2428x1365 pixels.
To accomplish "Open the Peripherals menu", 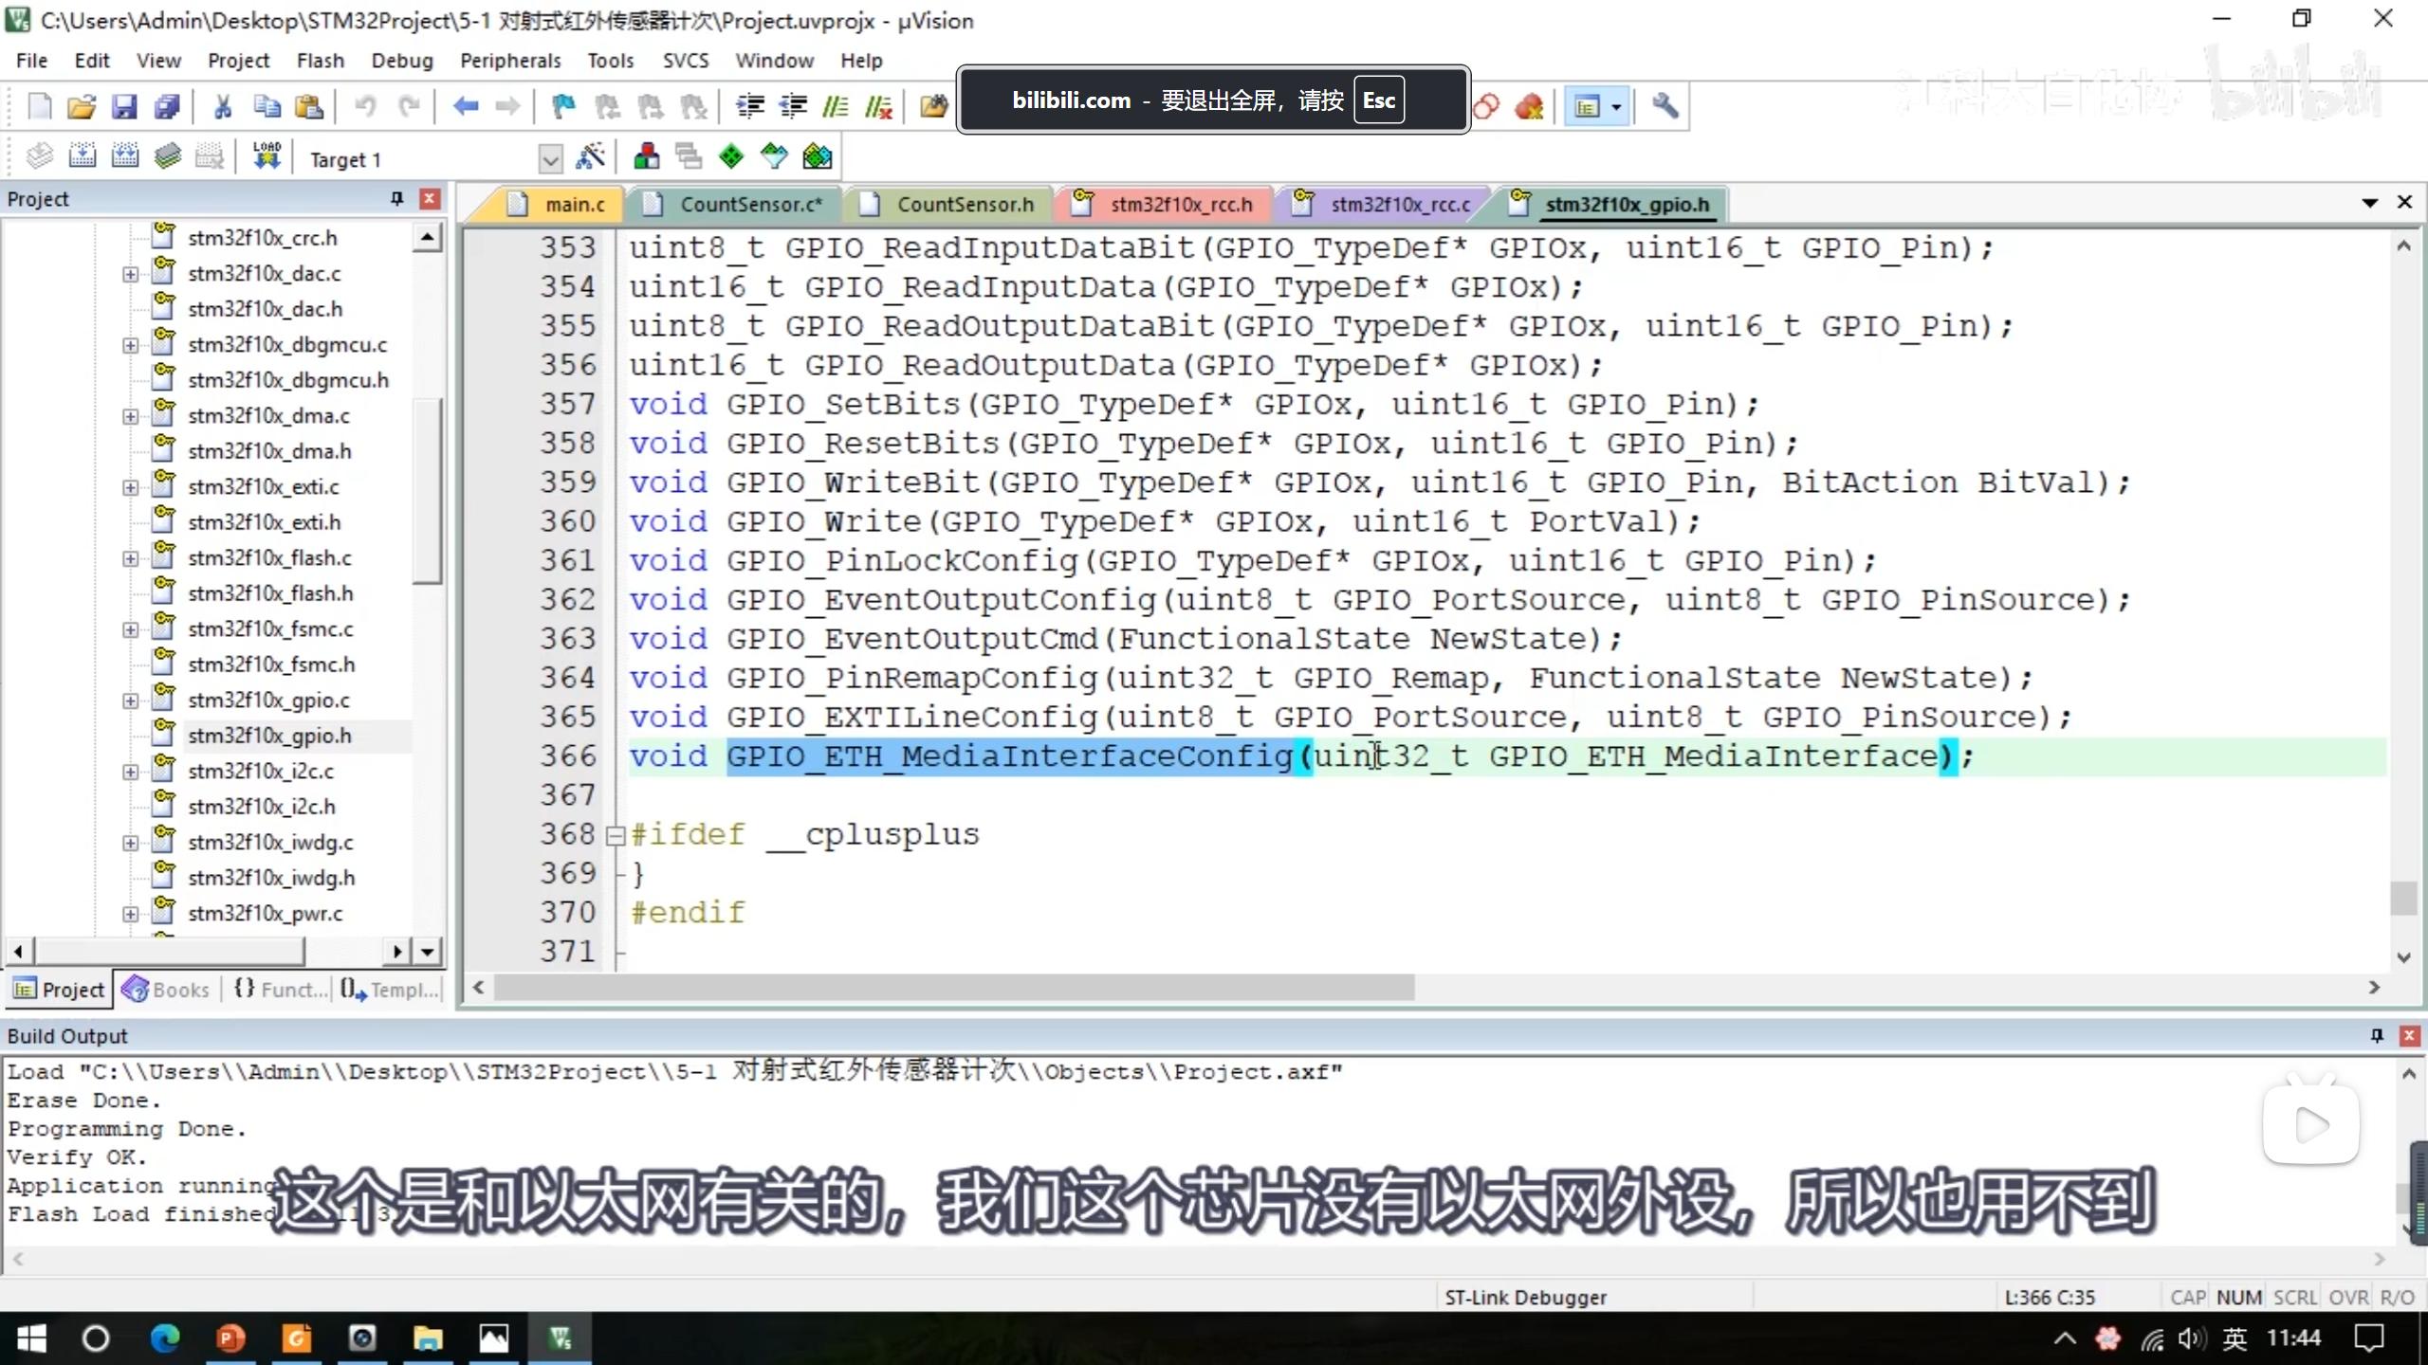I will (x=510, y=61).
